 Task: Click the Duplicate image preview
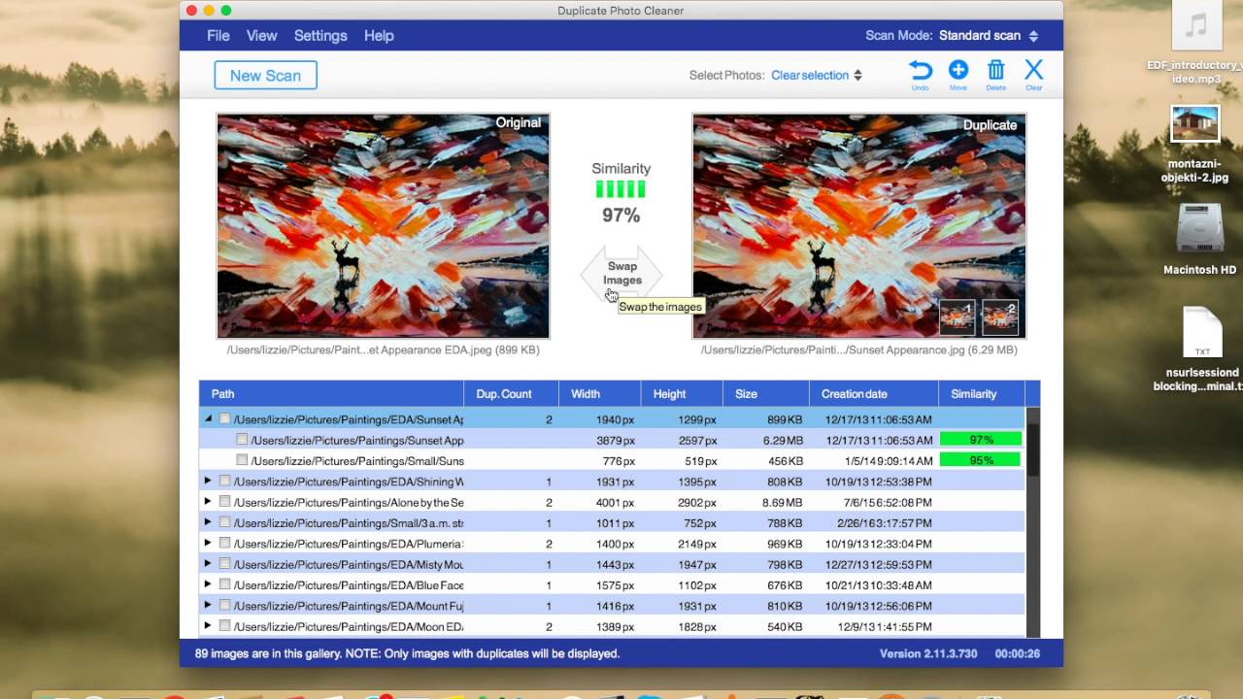tap(858, 225)
